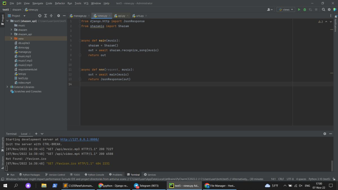Select opened file target icon in Project panel

click(40, 16)
